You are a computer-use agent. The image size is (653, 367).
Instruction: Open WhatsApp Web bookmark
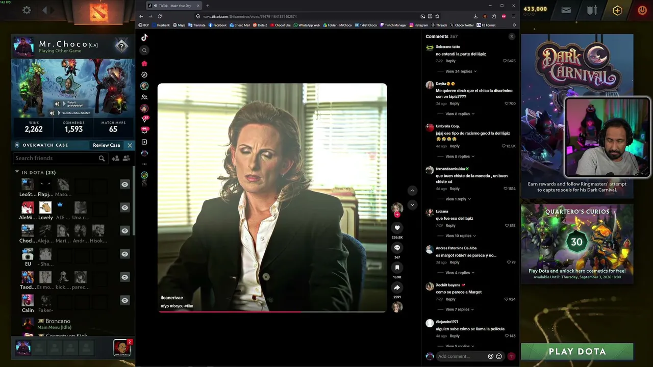pyautogui.click(x=307, y=25)
